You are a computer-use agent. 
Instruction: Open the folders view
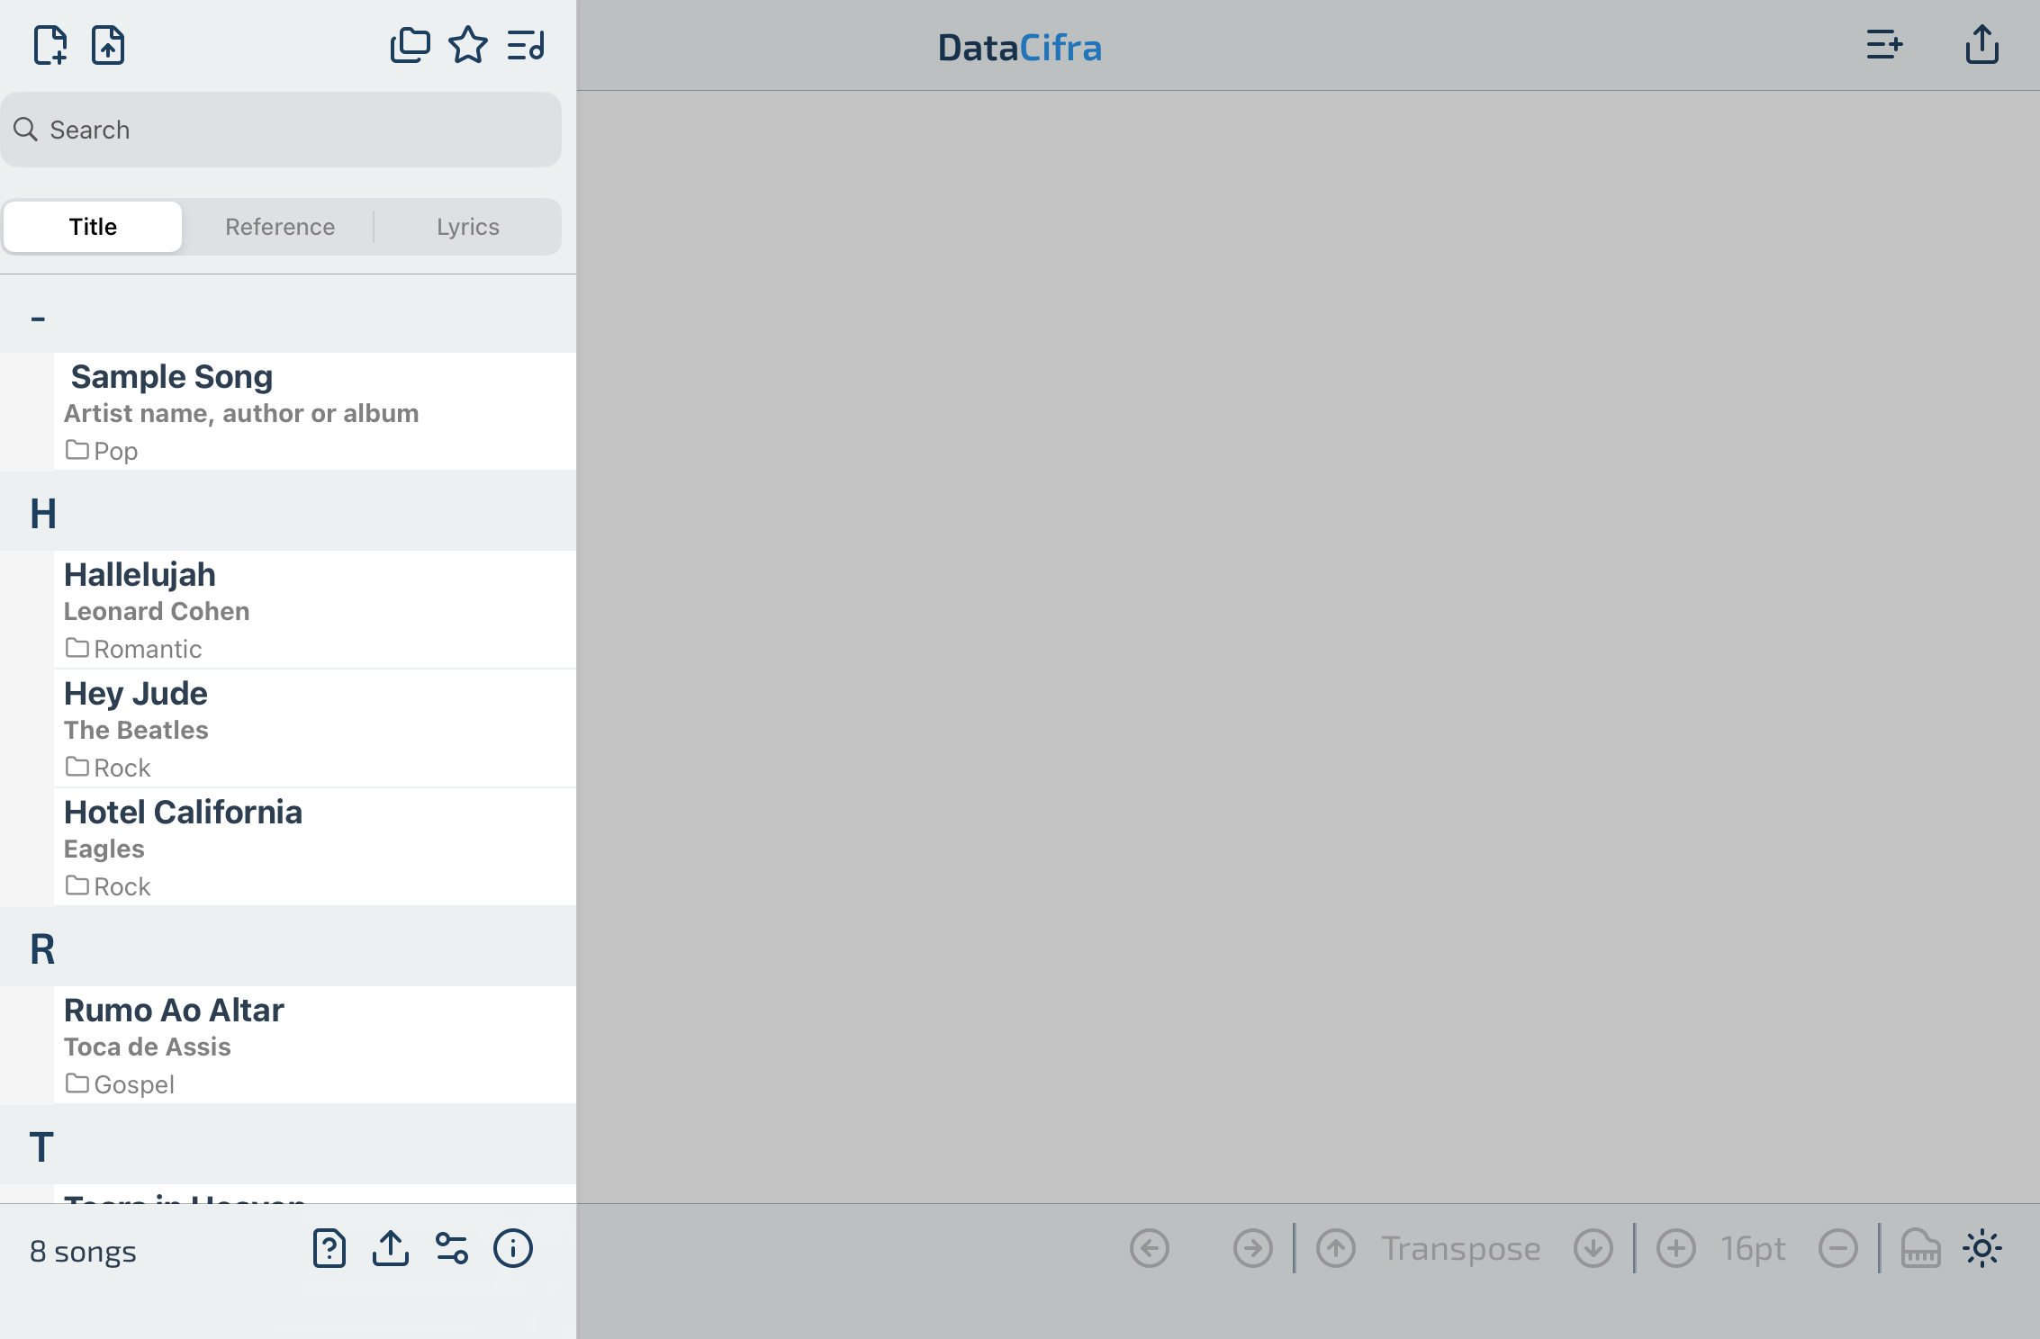coord(411,44)
